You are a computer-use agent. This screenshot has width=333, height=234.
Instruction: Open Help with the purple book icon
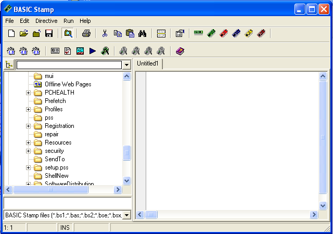(x=180, y=51)
